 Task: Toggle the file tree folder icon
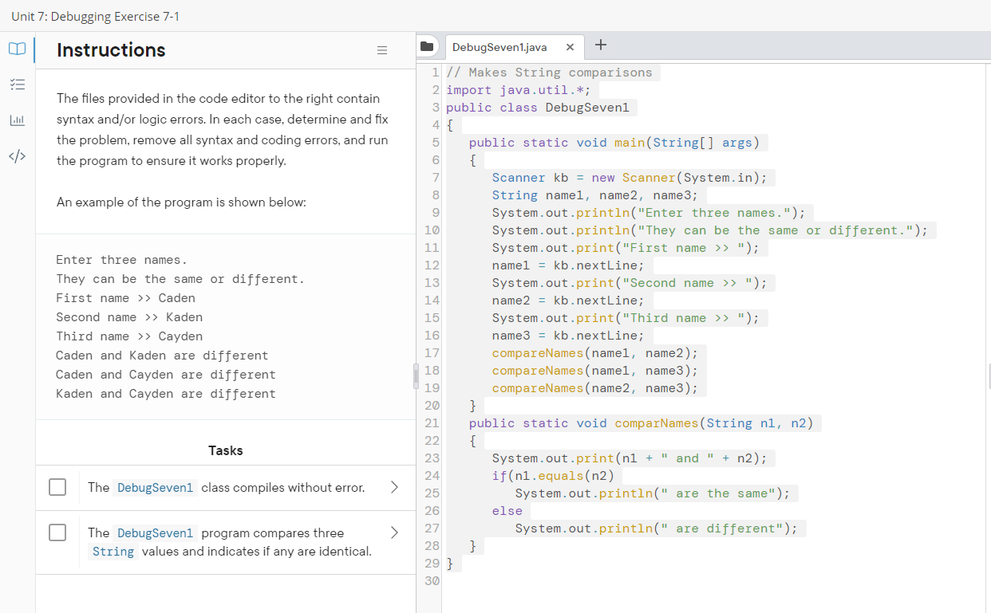427,46
